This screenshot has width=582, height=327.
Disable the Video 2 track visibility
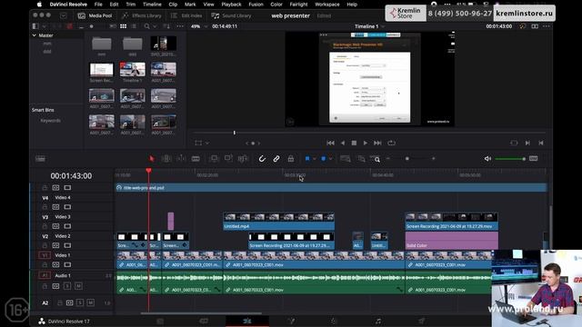pos(67,245)
